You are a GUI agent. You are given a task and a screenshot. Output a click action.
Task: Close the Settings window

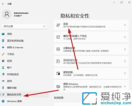tap(129, 2)
